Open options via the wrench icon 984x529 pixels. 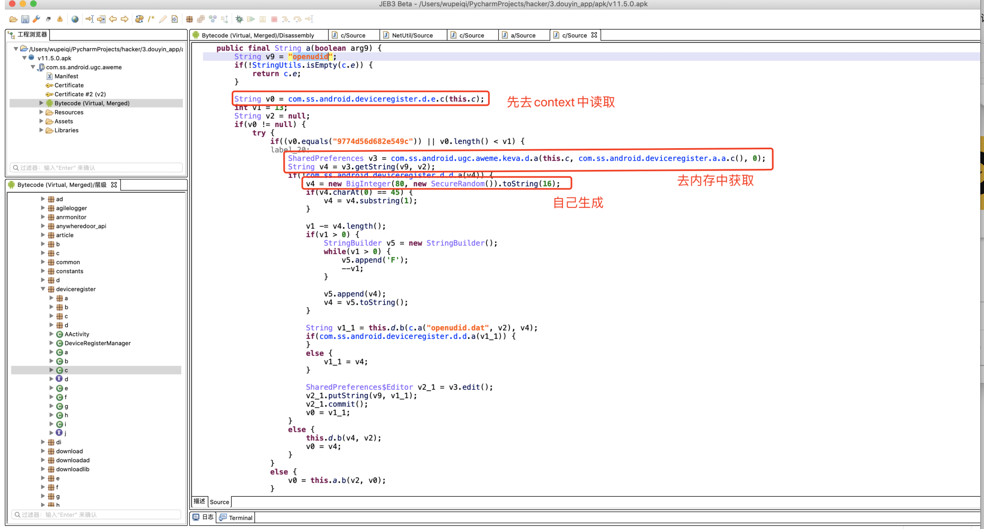coord(36,19)
